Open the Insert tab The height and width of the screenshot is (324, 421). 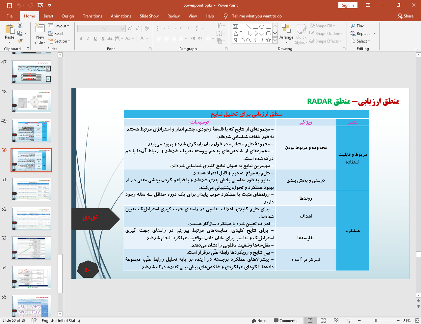click(x=48, y=16)
